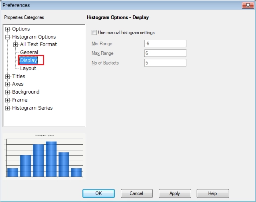
Task: Select the Layout tree item
Action: point(28,68)
